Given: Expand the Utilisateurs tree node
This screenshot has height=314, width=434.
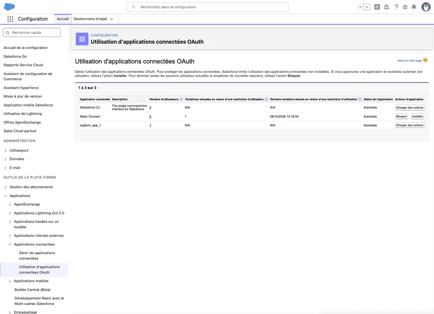Looking at the screenshot, I should pos(5,150).
